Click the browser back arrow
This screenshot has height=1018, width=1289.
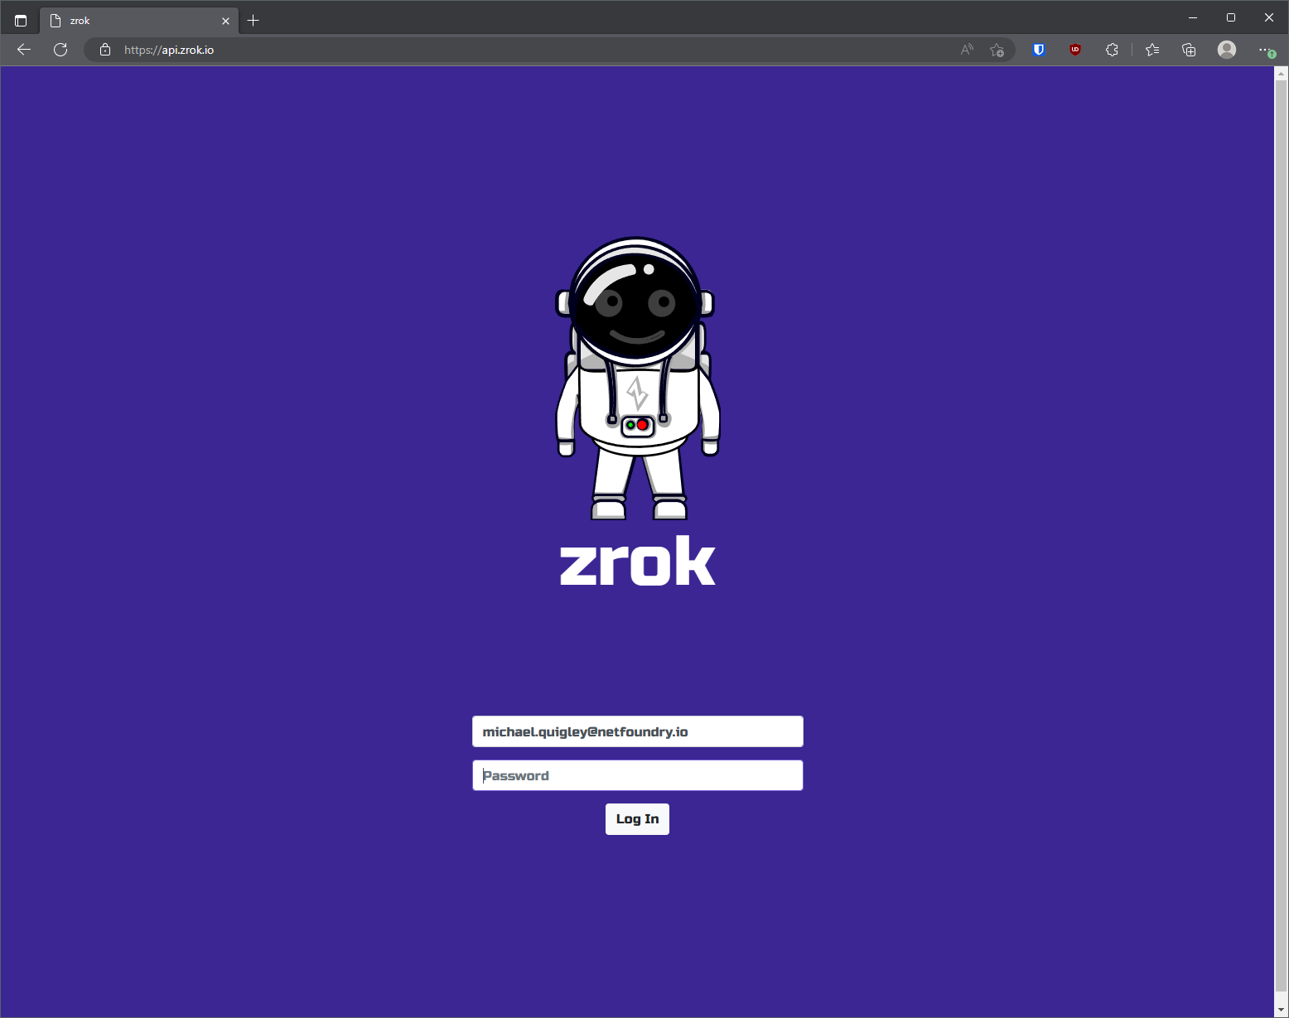[24, 50]
